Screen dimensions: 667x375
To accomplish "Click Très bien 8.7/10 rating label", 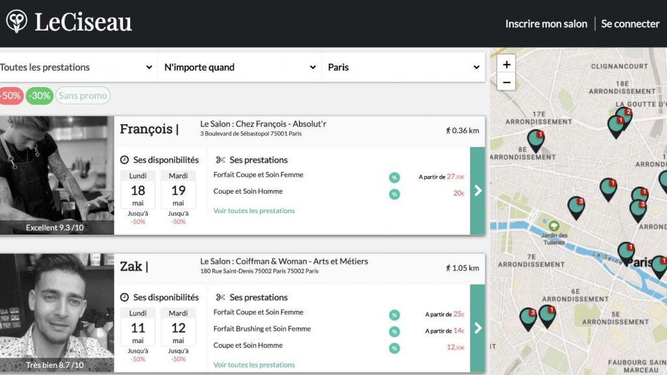I will [55, 365].
